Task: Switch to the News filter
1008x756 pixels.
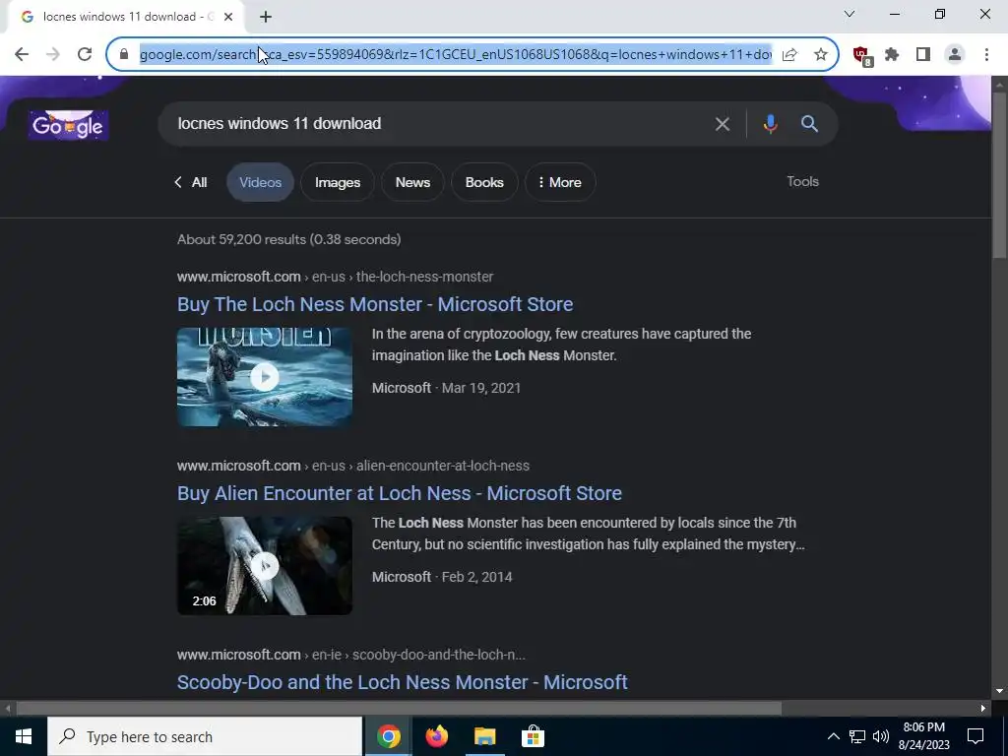Action: [x=412, y=182]
